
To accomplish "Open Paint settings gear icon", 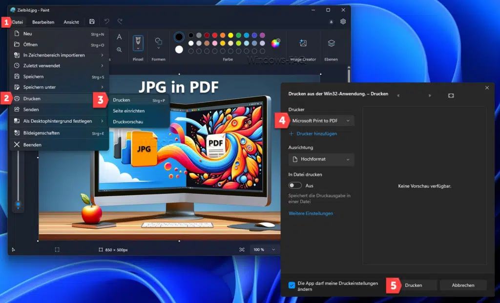I will (343, 22).
